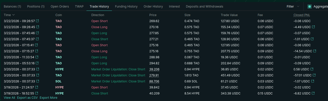Click size 8.54 HYPE
The height and width of the screenshot is (101, 328).
(192, 93)
